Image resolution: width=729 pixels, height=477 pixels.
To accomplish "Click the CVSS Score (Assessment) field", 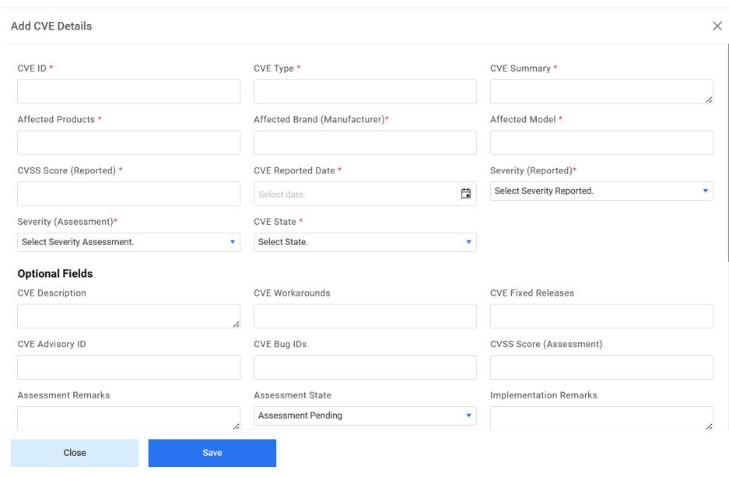I will (601, 367).
